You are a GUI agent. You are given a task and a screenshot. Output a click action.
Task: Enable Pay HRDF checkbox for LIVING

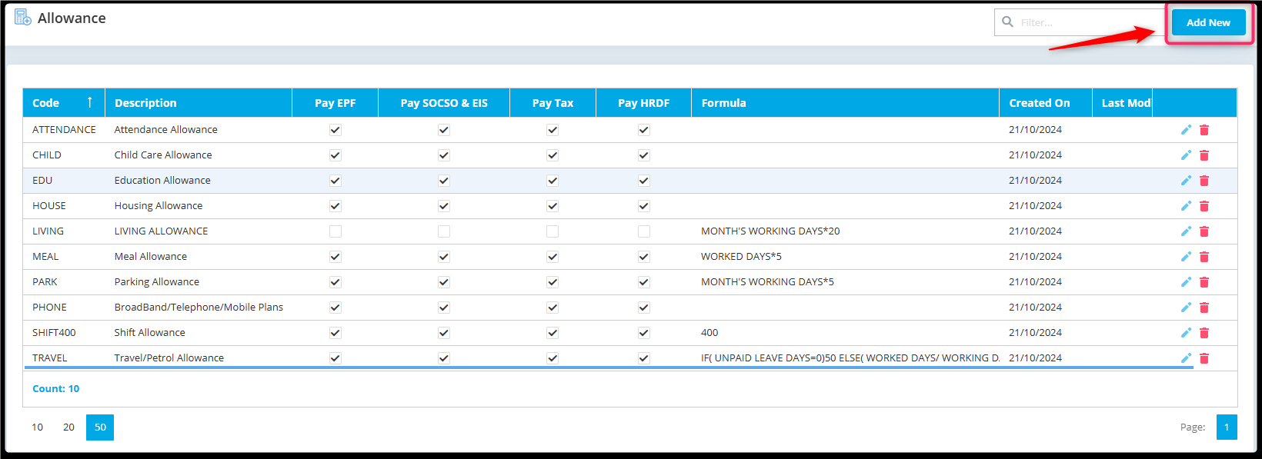coord(644,231)
